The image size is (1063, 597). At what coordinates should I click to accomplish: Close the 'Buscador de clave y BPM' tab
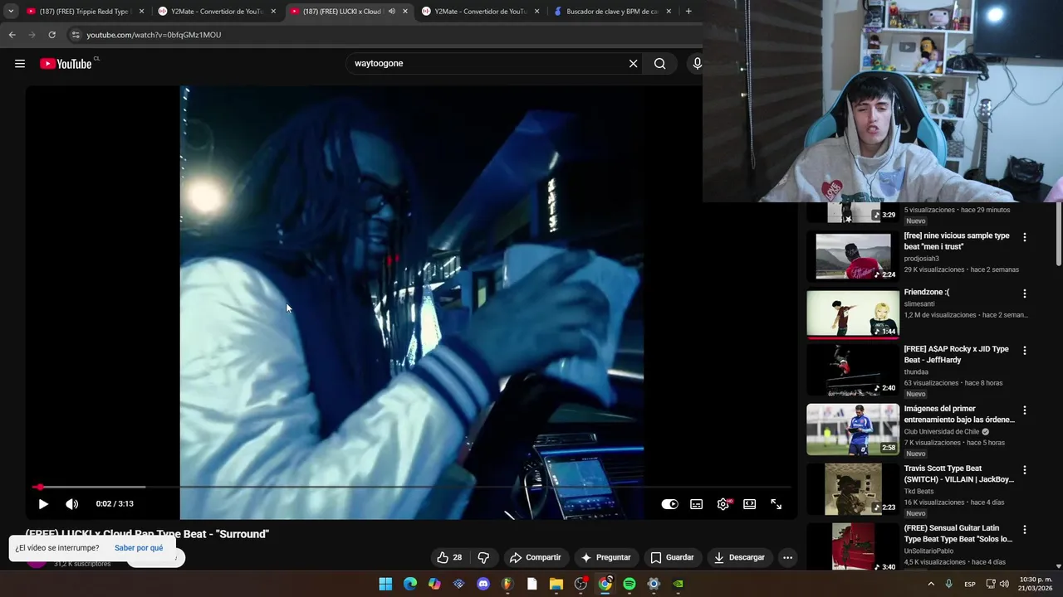click(669, 12)
